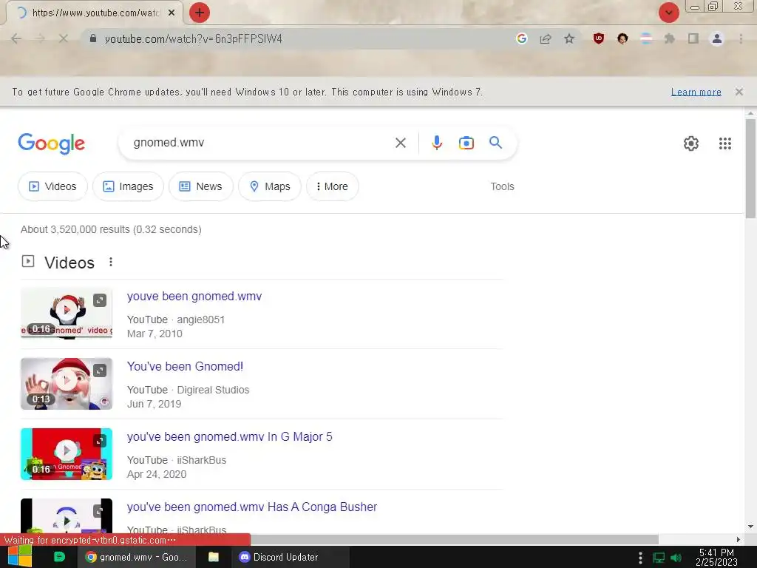Open Google settings gear
The height and width of the screenshot is (568, 757).
(x=691, y=143)
